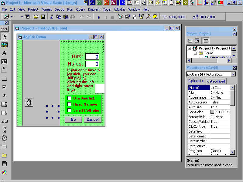Click the BackColor property color swatch

click(x=212, y=112)
